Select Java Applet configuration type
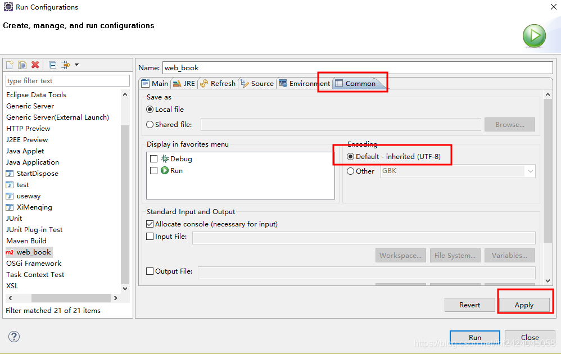561x354 pixels. (25, 151)
